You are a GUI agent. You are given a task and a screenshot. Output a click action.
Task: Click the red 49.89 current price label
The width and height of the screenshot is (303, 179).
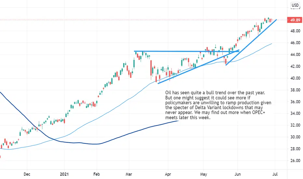(x=295, y=20)
